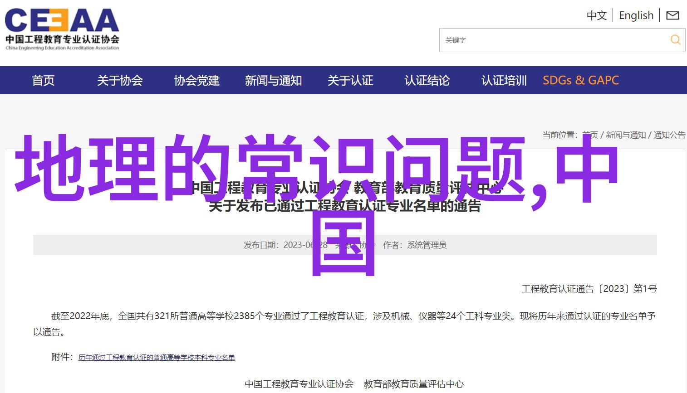This screenshot has height=393, width=687.
Task: Click the orange search magnifier icon
Action: pyautogui.click(x=675, y=40)
